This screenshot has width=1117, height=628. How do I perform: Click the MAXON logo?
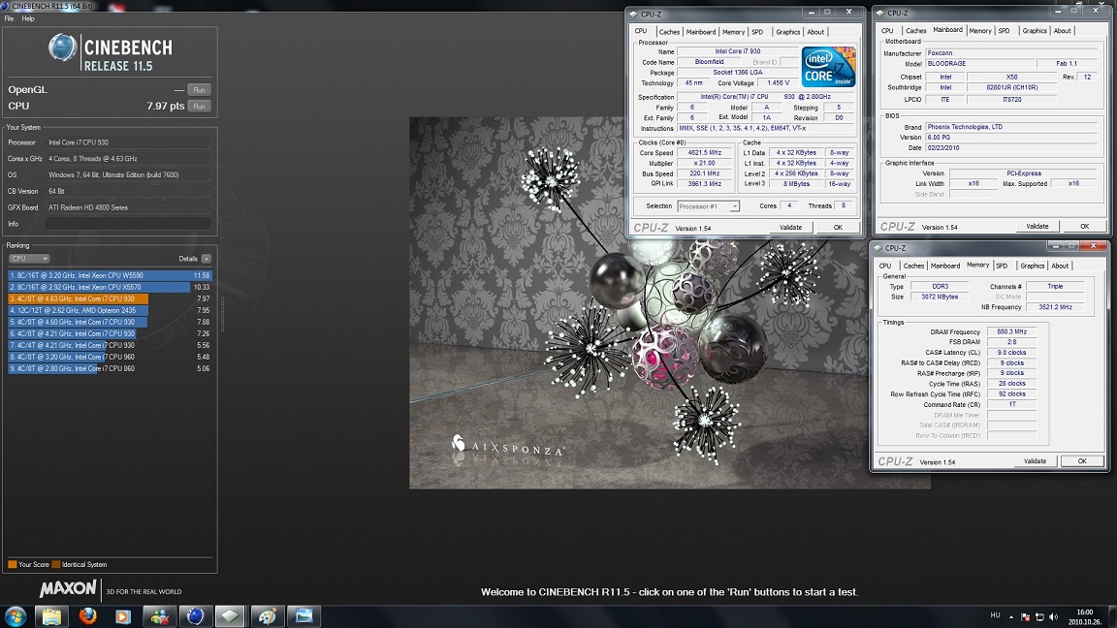[68, 589]
